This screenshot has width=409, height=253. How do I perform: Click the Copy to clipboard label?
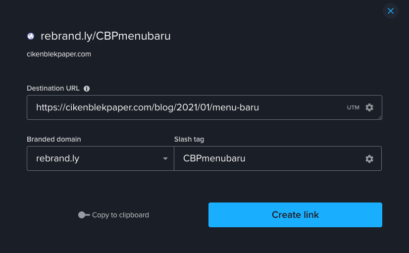[x=120, y=215]
